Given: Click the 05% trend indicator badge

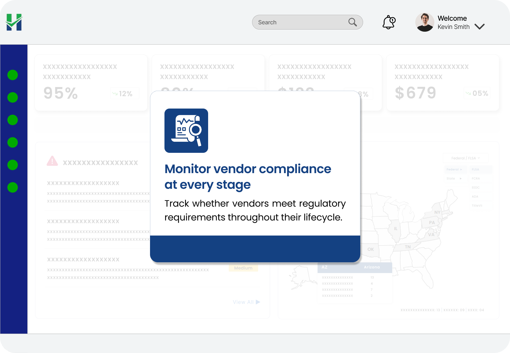Looking at the screenshot, I should pyautogui.click(x=477, y=93).
